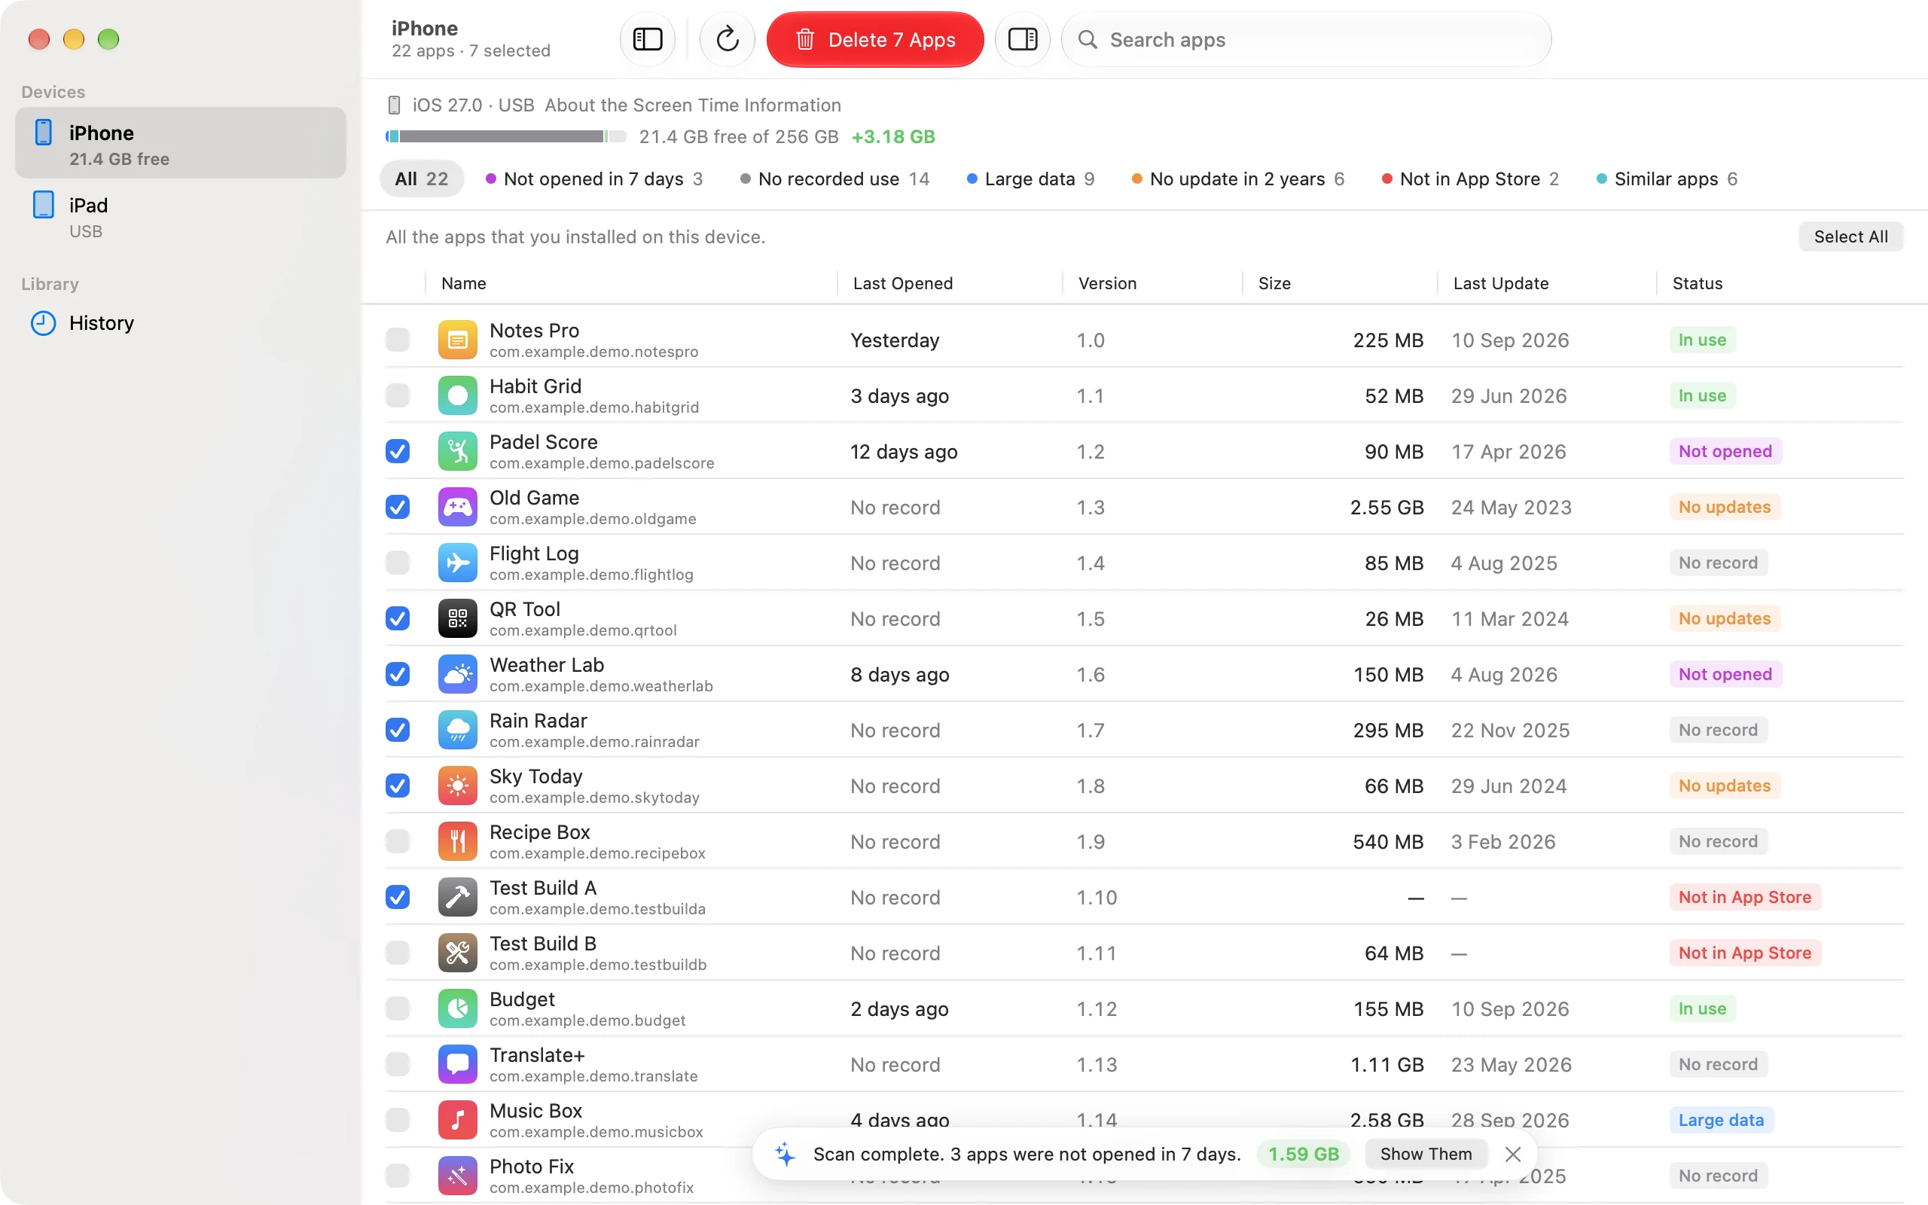Click the Budget pie chart icon
The image size is (1928, 1205).
tap(457, 1010)
